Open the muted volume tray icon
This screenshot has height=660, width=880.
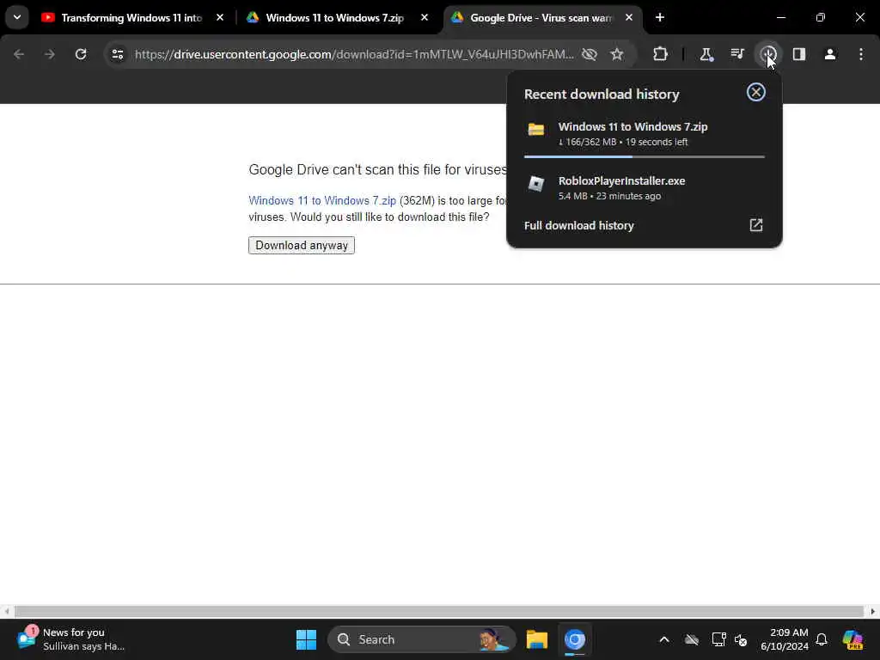(741, 639)
